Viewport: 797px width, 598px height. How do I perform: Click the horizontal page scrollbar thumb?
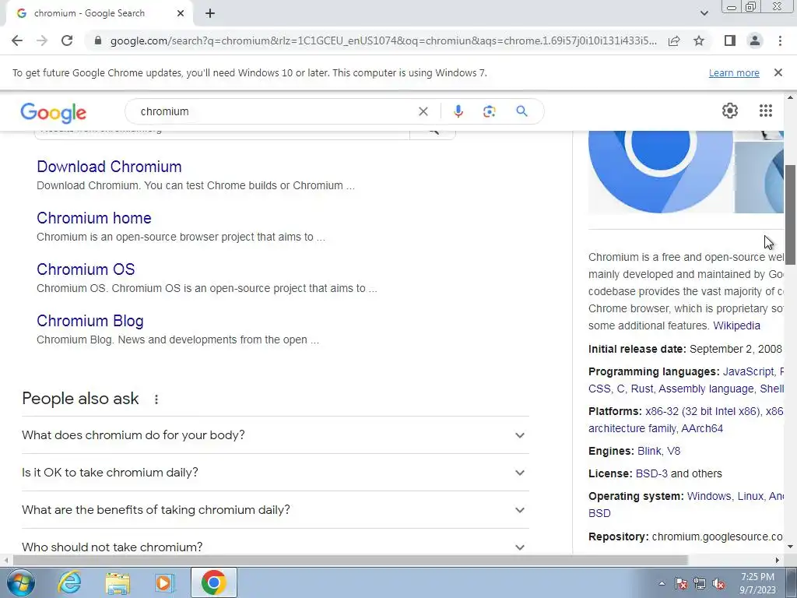[x=350, y=560]
